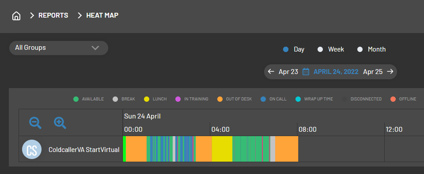Image resolution: width=424 pixels, height=174 pixels.
Task: Jump to Apr 25 date
Action: pos(373,72)
